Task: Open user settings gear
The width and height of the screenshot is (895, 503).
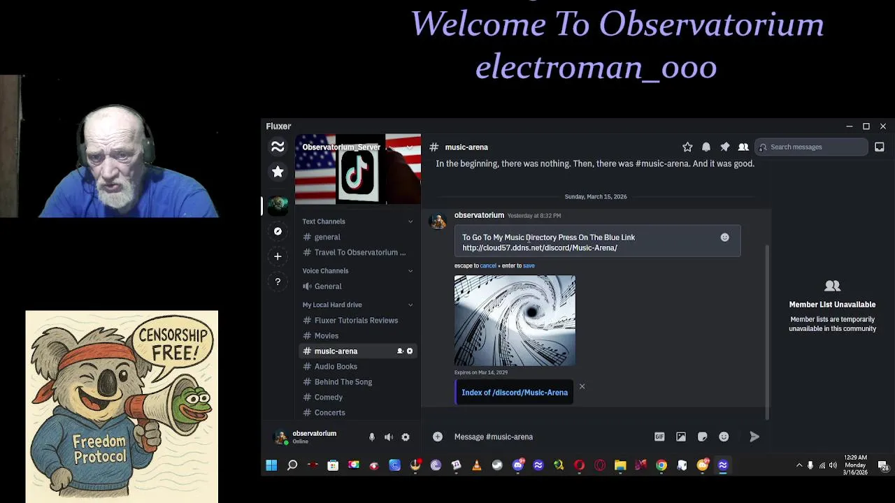Action: click(406, 437)
